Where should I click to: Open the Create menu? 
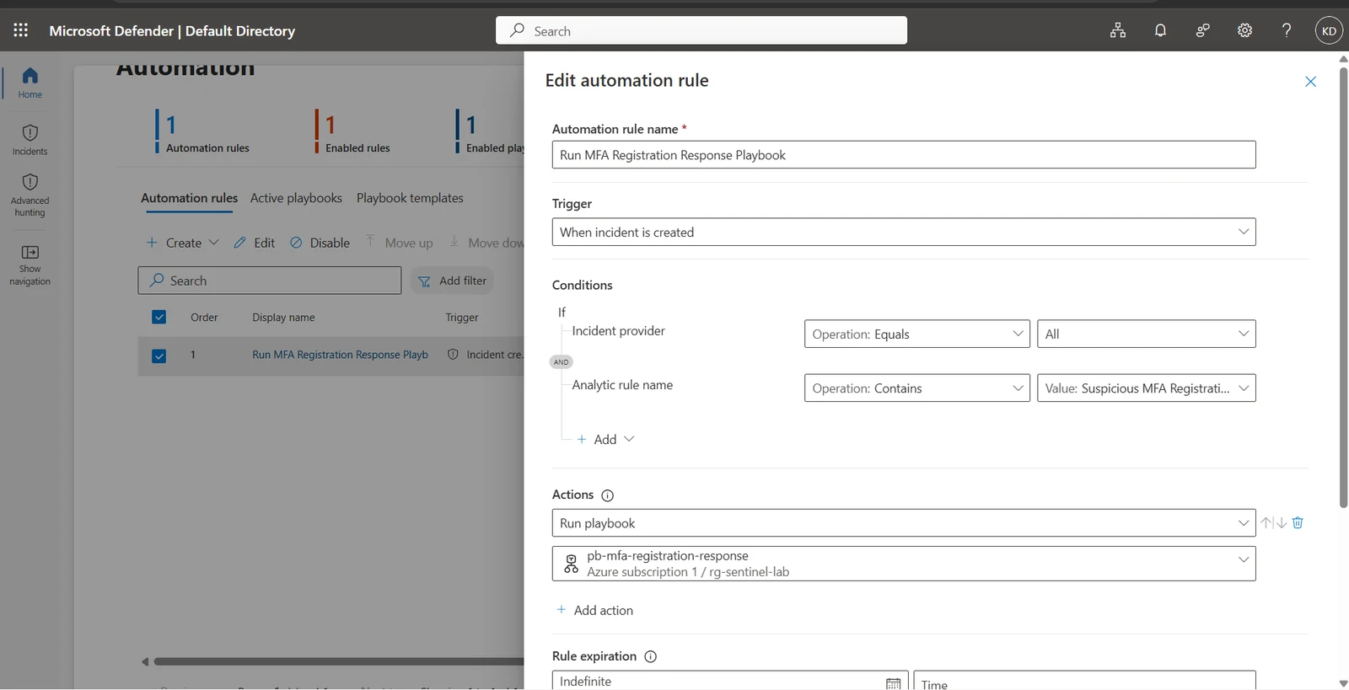[182, 243]
